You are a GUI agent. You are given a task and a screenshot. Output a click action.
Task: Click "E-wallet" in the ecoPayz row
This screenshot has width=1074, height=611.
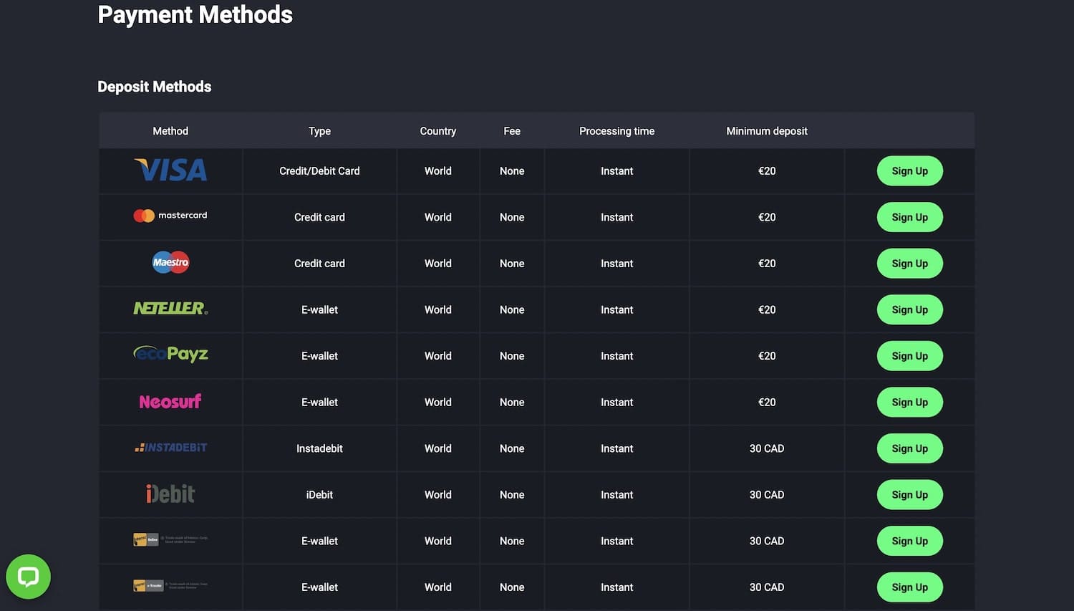(319, 356)
